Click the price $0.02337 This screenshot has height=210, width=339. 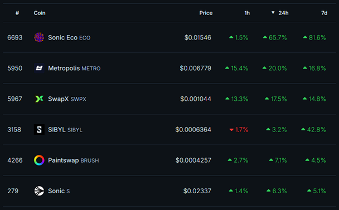click(x=197, y=191)
